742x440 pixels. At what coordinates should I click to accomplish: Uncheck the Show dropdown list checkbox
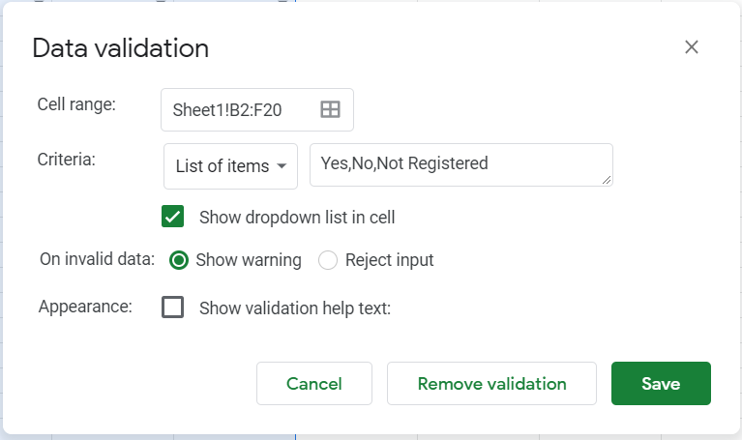point(173,217)
